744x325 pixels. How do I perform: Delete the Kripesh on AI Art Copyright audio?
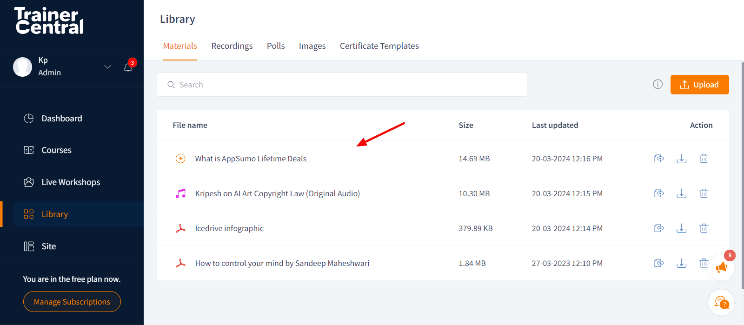click(x=704, y=193)
